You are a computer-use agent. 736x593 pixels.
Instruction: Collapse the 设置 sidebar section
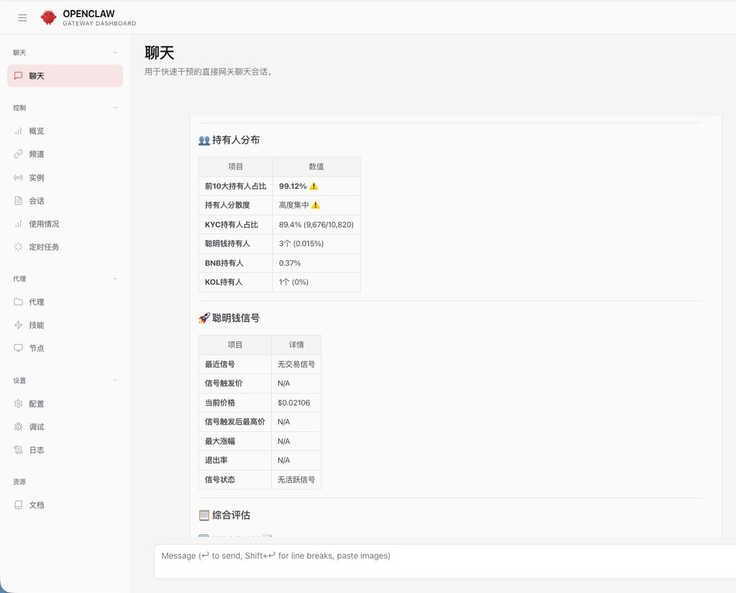point(115,381)
